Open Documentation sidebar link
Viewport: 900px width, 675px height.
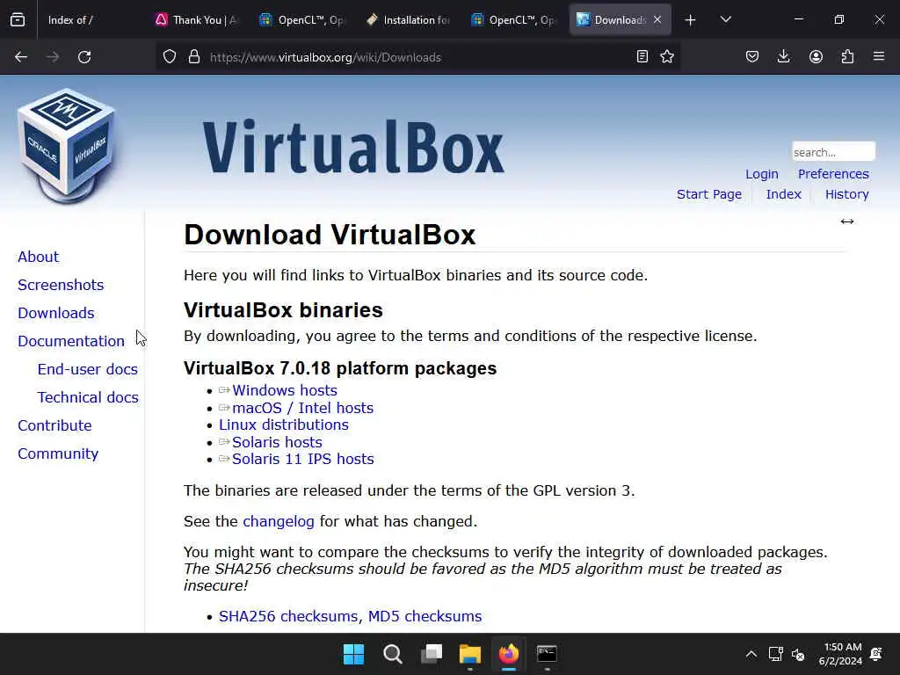click(70, 341)
